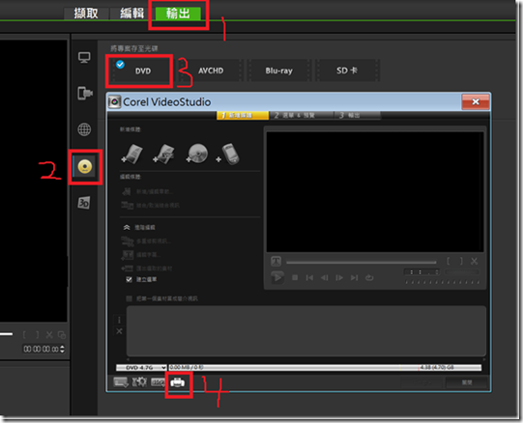The height and width of the screenshot is (423, 523).
Task: Collapse the advanced editing section chevron
Action: (x=127, y=227)
